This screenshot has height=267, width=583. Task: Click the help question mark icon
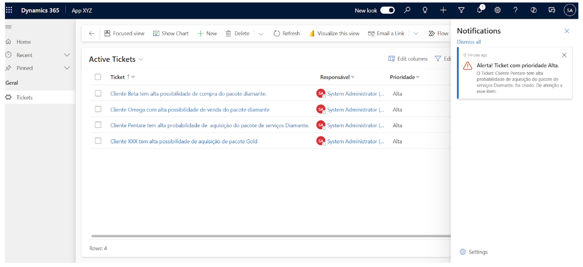pyautogui.click(x=515, y=10)
